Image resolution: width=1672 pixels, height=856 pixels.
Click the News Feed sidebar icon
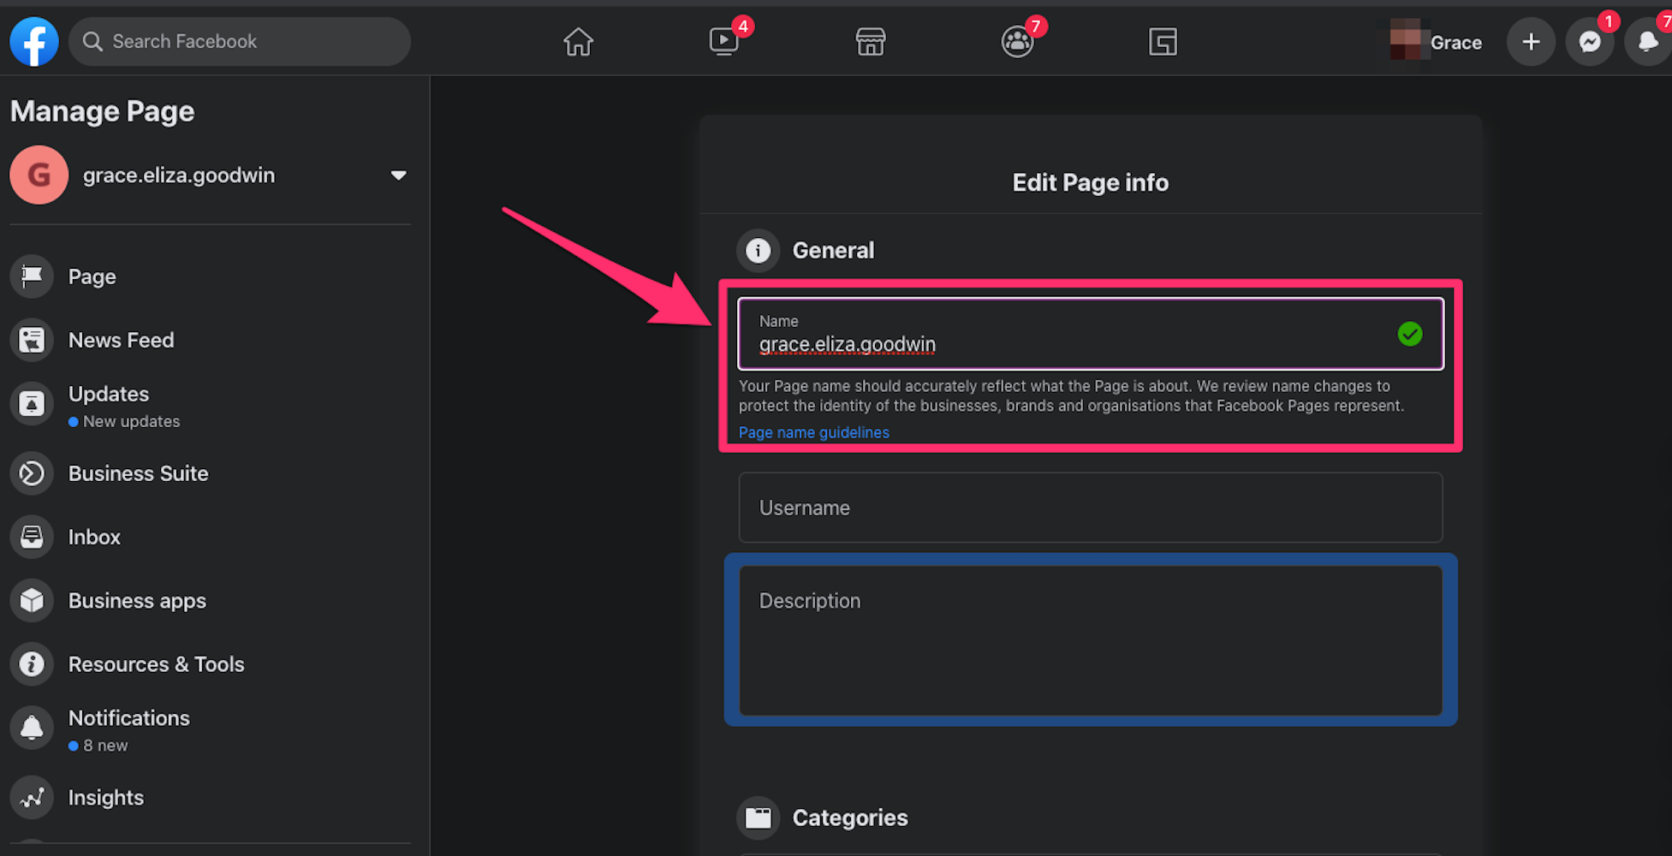tap(32, 340)
